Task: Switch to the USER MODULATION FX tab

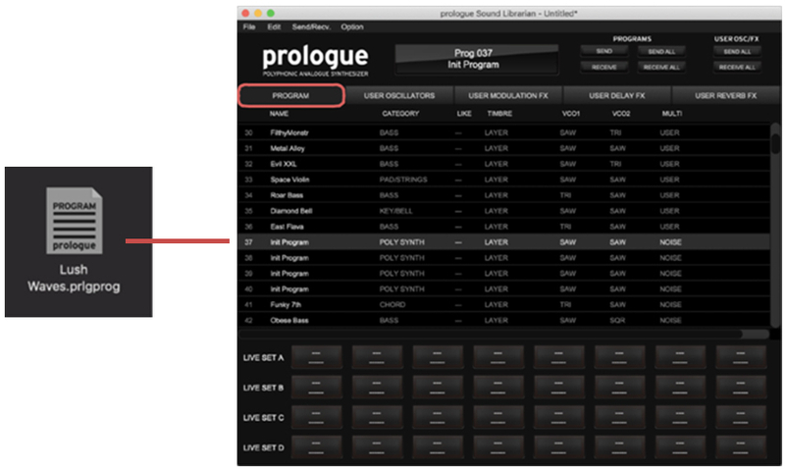Action: 508,95
